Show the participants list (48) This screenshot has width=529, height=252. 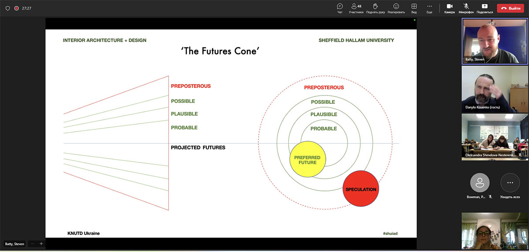coord(356,8)
